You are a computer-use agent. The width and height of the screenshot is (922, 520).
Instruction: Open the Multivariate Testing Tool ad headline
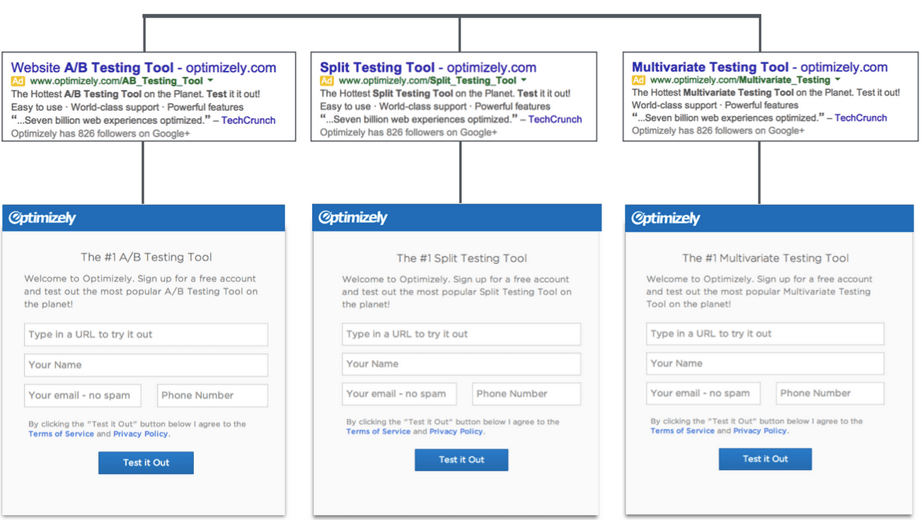coord(759,67)
